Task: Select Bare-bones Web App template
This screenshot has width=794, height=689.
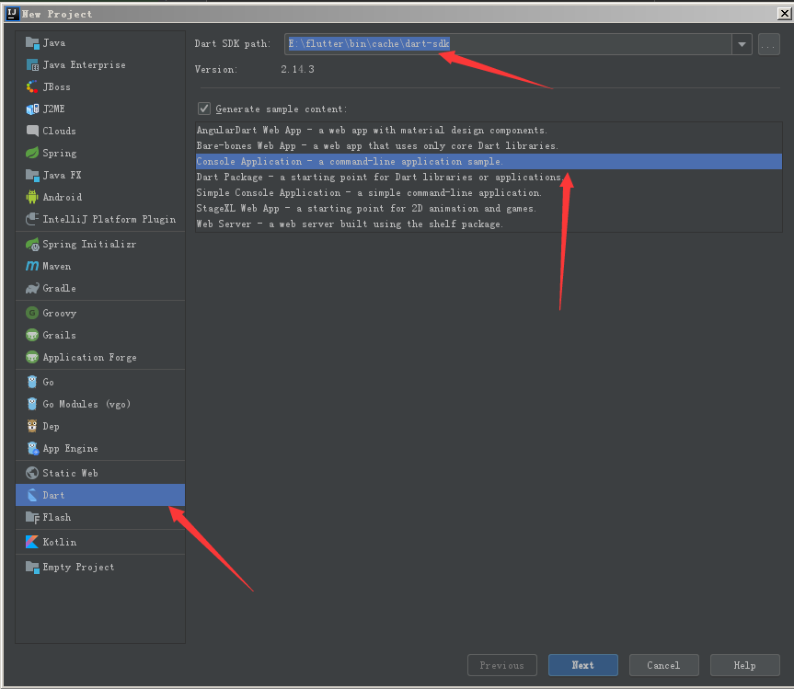Action: (489, 145)
